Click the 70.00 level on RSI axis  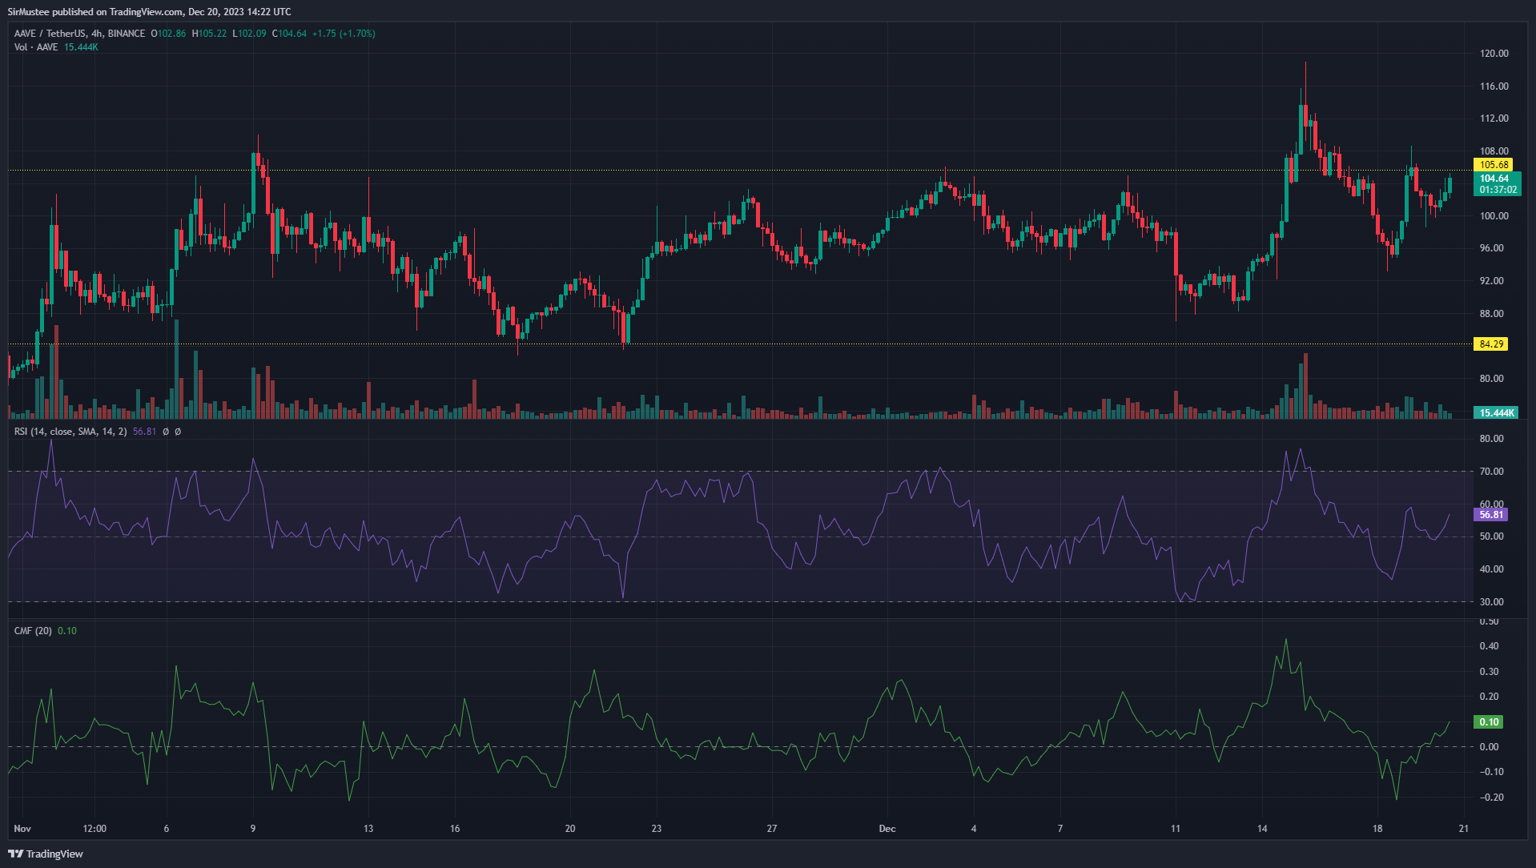point(1491,472)
